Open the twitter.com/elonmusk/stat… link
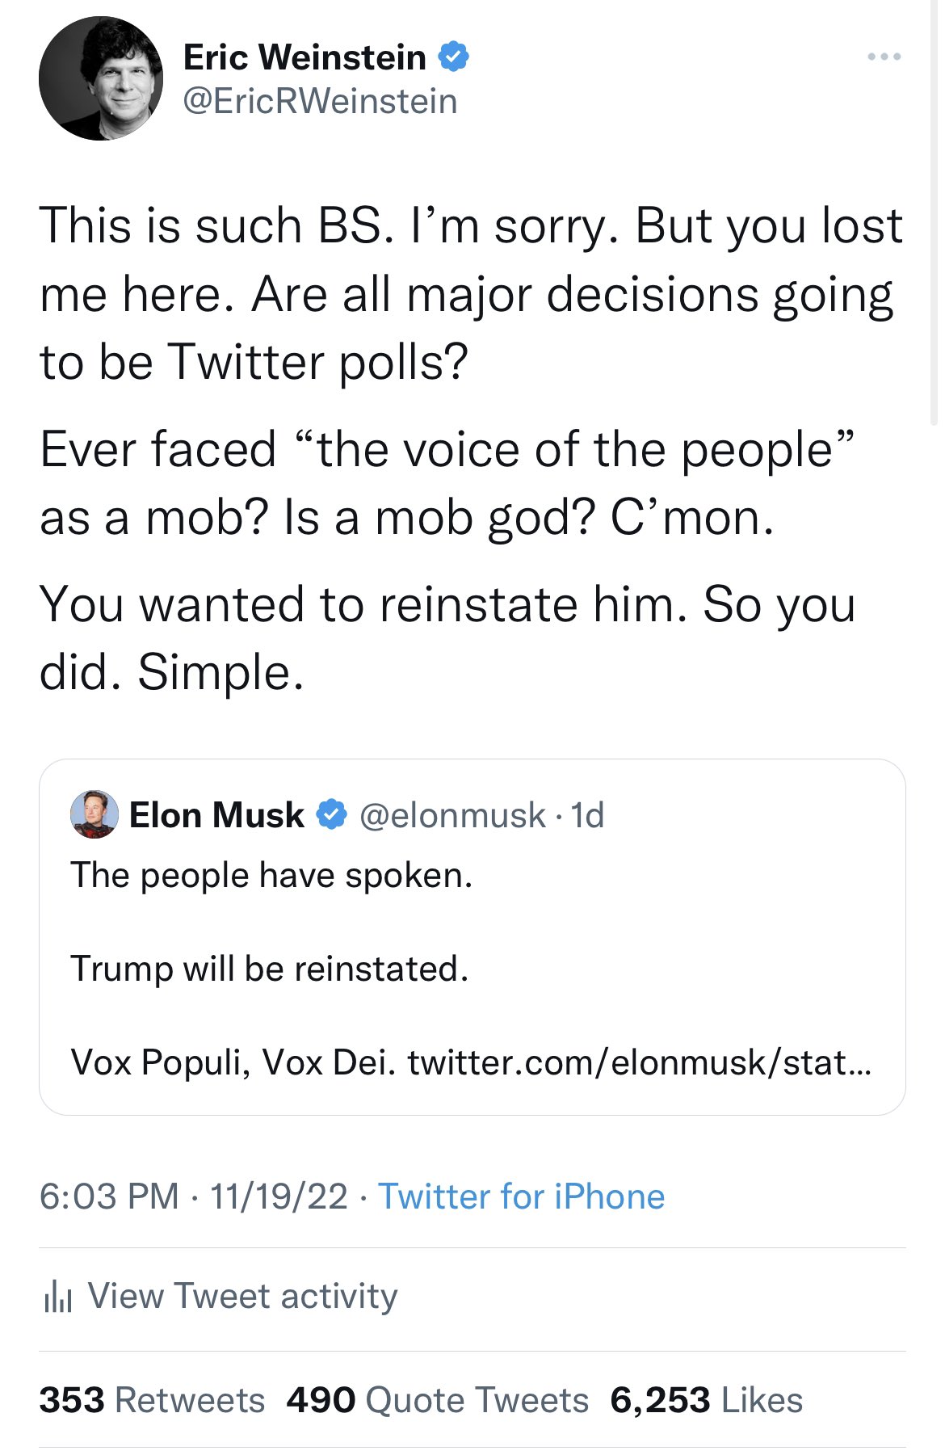 coord(639,1062)
